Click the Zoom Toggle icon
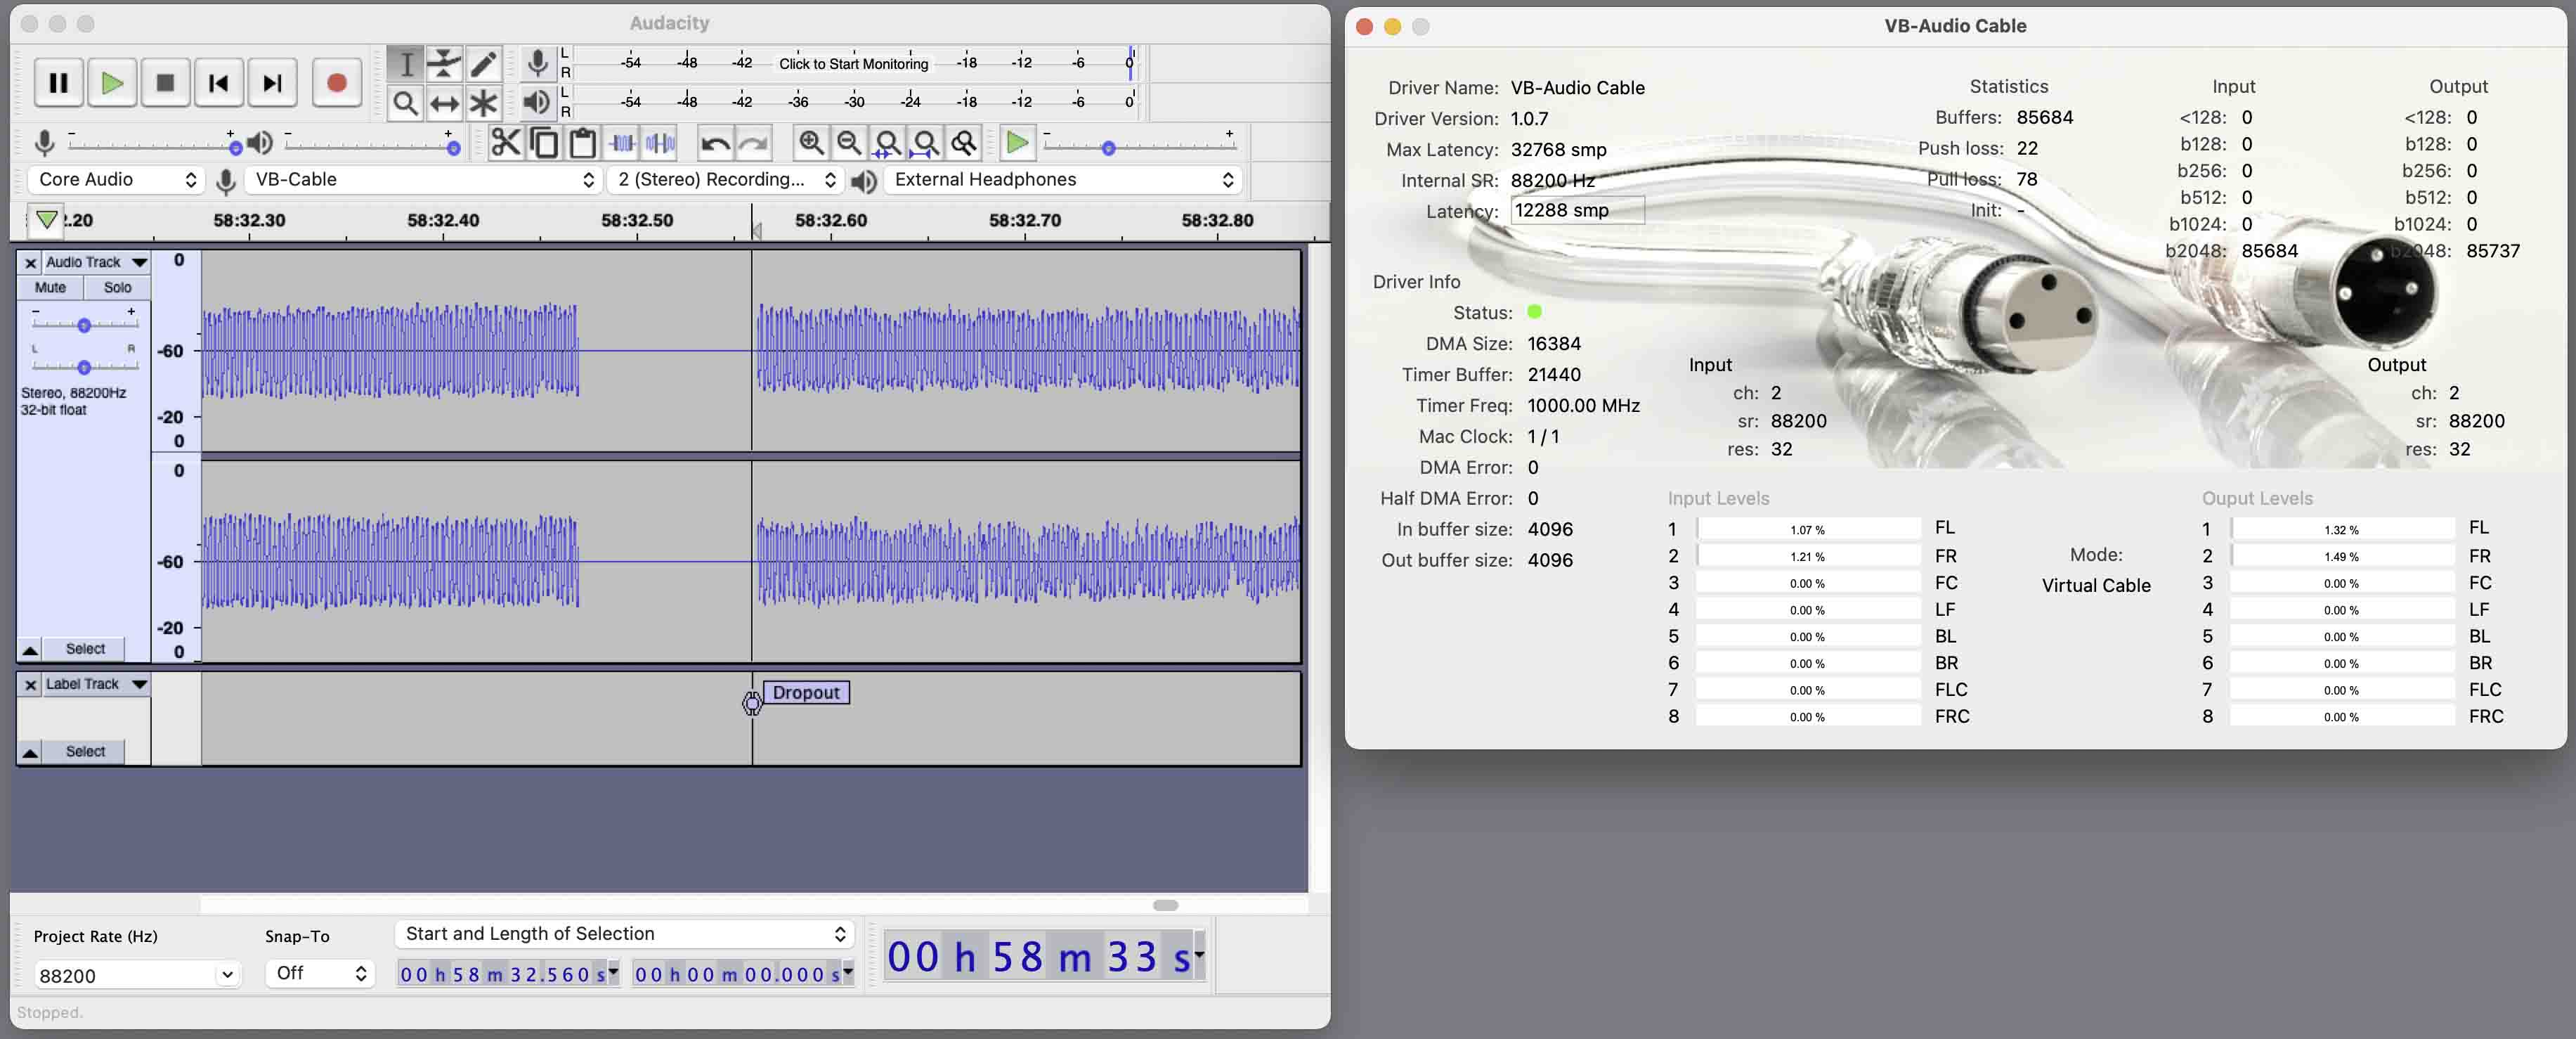 coord(964,143)
